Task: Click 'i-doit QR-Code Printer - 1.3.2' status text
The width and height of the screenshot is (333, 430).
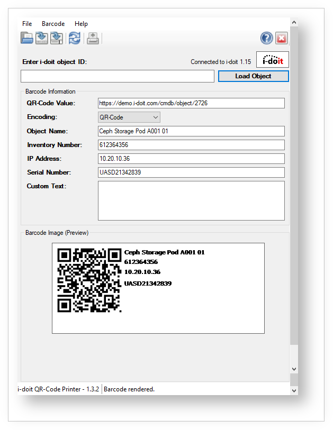Action: [x=58, y=389]
